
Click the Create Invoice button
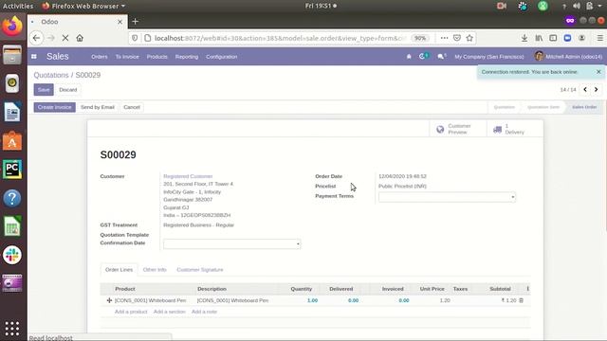tap(55, 107)
